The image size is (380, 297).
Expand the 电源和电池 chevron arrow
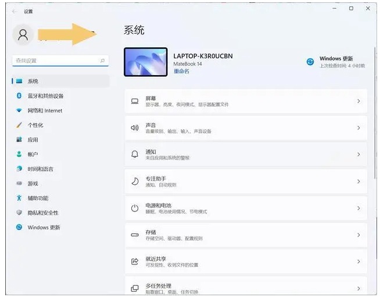359,208
